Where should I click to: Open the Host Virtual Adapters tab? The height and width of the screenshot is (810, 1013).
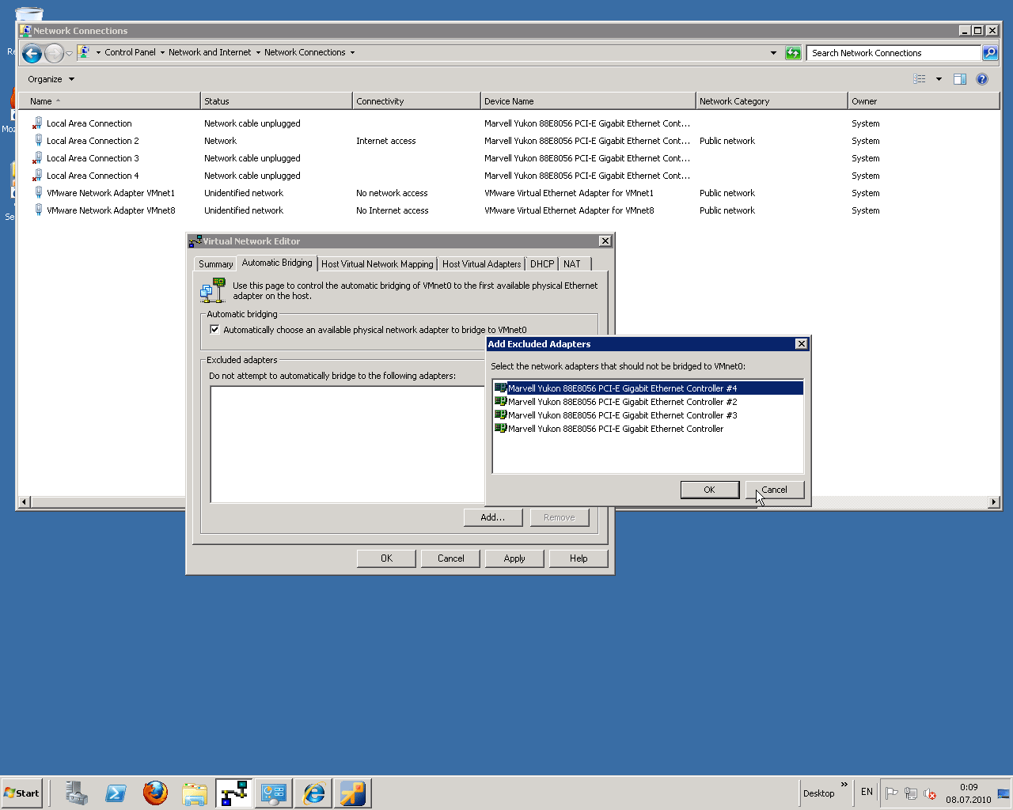click(x=481, y=264)
